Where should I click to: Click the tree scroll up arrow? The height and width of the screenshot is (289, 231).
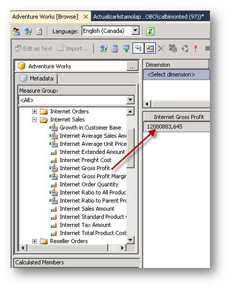(x=130, y=111)
